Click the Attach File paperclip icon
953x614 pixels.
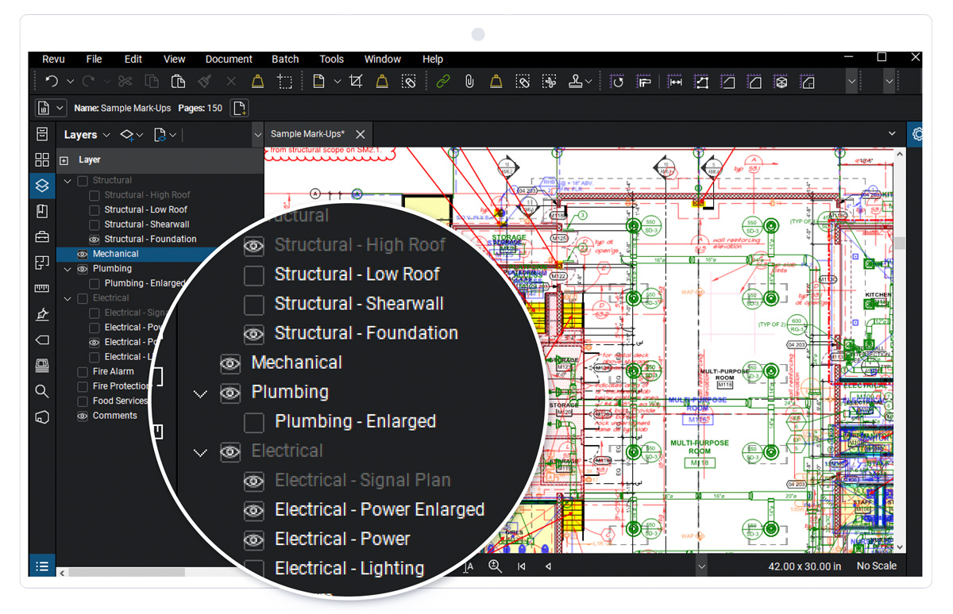(x=469, y=81)
